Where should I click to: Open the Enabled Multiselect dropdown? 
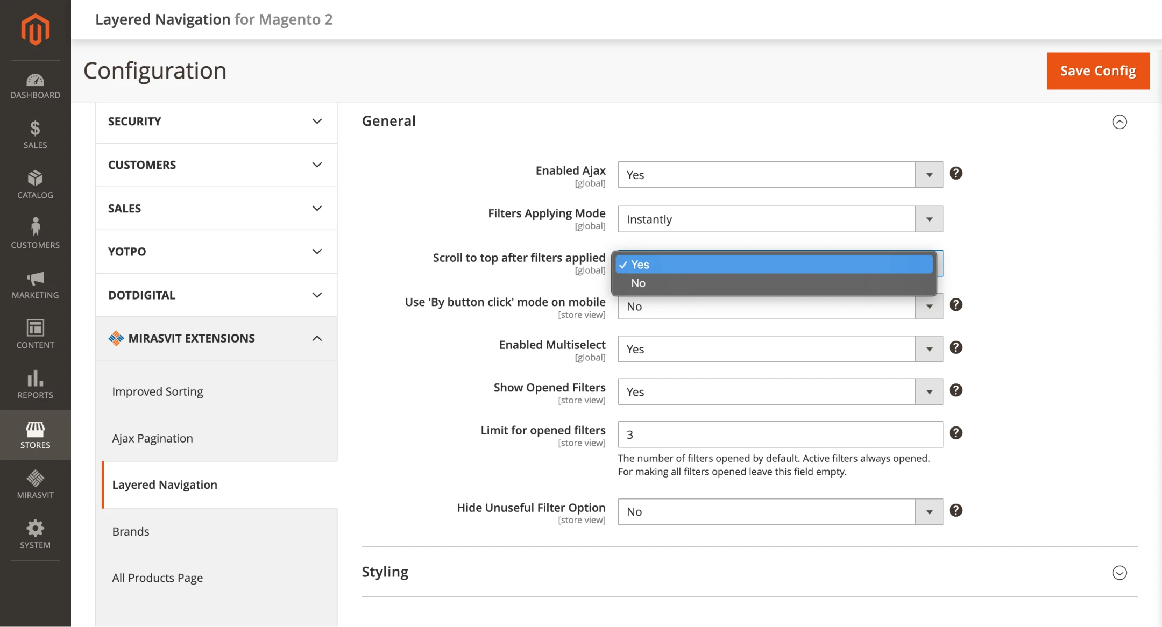coord(780,349)
